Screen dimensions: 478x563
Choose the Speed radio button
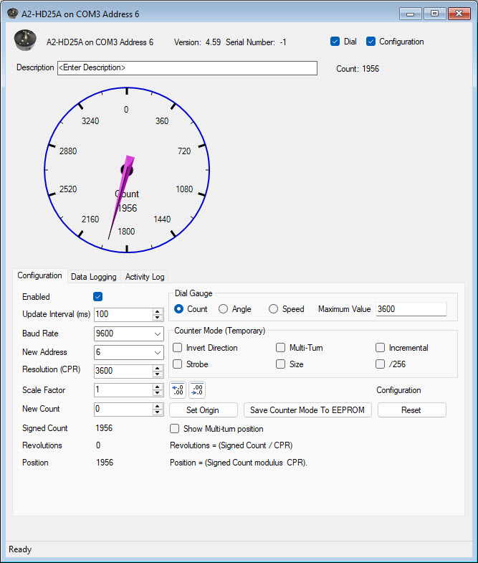tap(274, 309)
